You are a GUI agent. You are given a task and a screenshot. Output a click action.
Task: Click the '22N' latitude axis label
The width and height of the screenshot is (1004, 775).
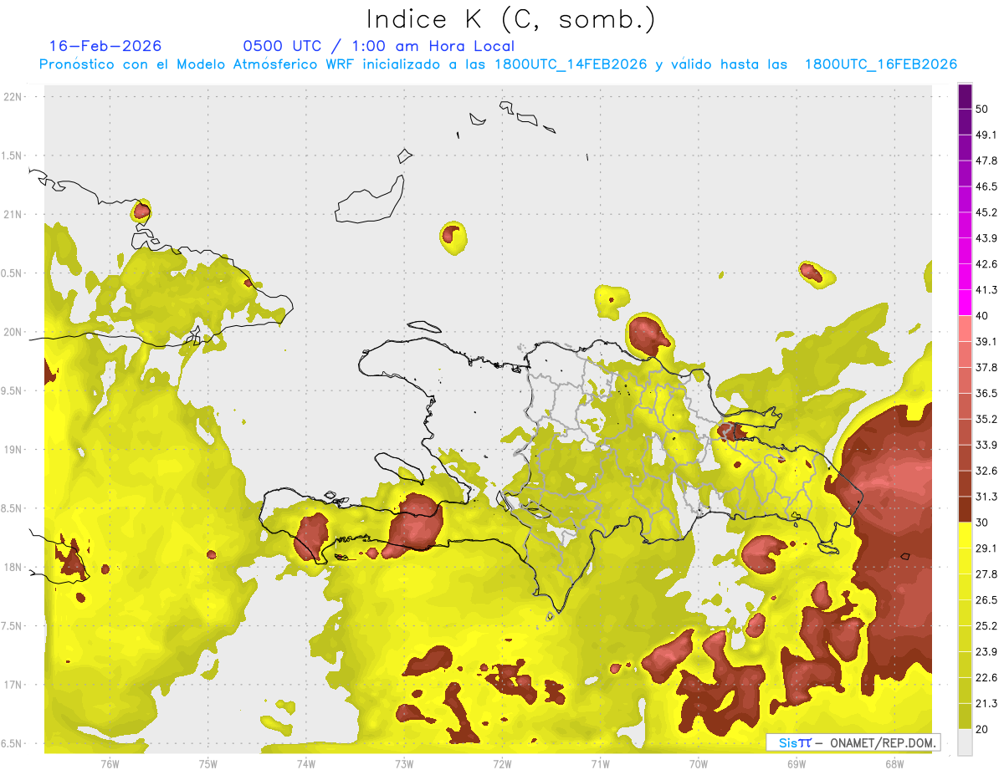tap(14, 97)
